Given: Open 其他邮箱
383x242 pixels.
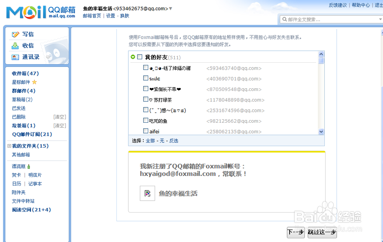Looking at the screenshot, I should coord(21,155).
